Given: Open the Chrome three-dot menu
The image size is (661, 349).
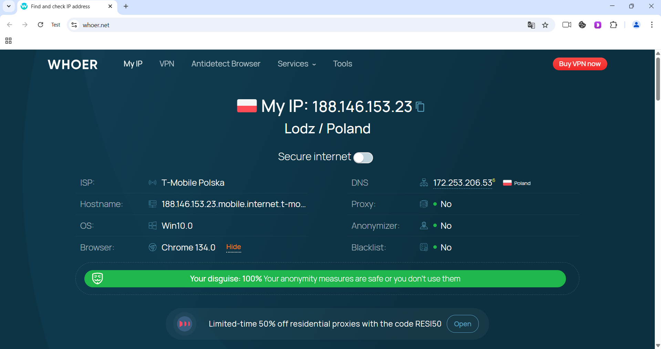Looking at the screenshot, I should tap(651, 25).
